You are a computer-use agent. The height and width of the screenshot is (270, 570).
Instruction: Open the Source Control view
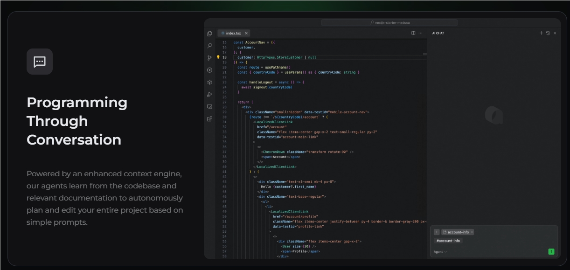[x=210, y=57]
